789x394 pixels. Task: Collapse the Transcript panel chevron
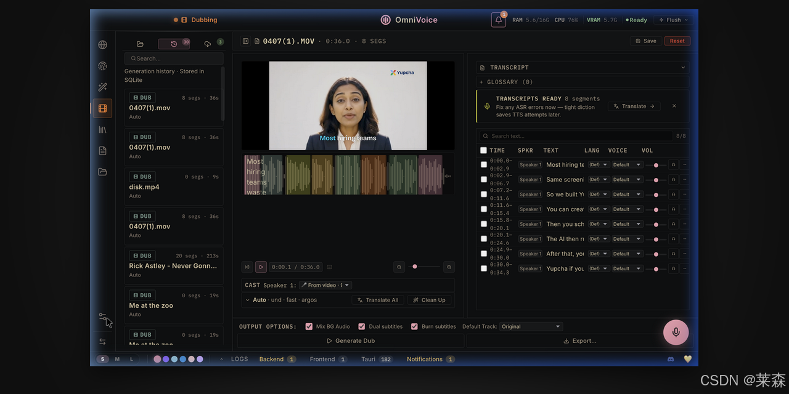[682, 68]
